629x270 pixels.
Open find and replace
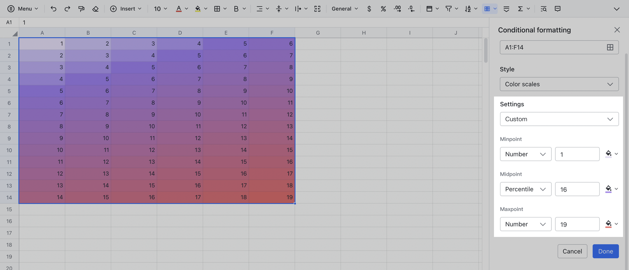(x=544, y=9)
